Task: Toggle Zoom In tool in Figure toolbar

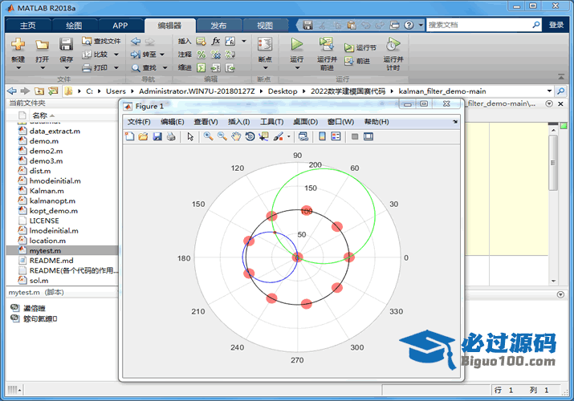Action: (208, 136)
